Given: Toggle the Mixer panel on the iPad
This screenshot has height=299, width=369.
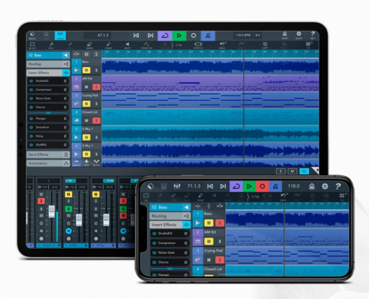Looking at the screenshot, I should coord(60,35).
